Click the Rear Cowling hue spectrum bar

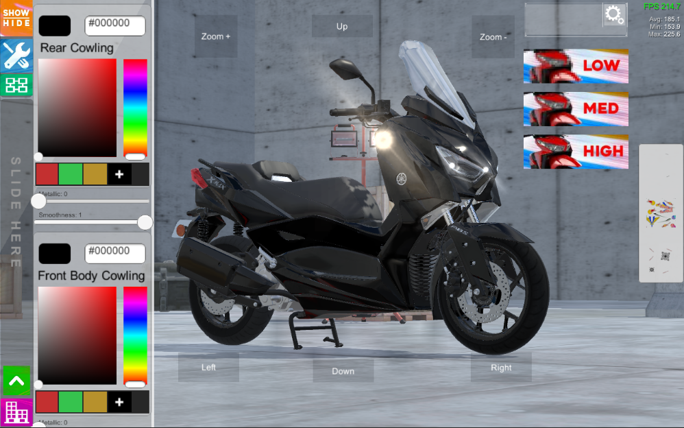click(x=135, y=108)
